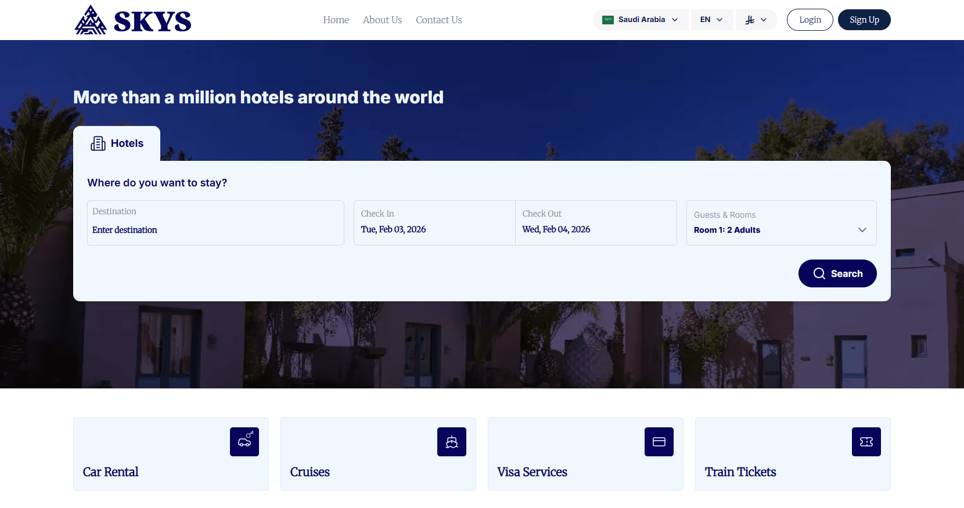Image resolution: width=964 pixels, height=508 pixels.
Task: Click the magnifier icon in Search button
Action: [819, 273]
